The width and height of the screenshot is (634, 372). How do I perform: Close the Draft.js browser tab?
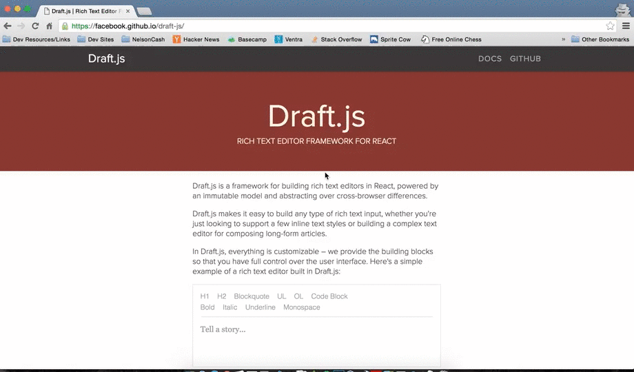point(127,11)
